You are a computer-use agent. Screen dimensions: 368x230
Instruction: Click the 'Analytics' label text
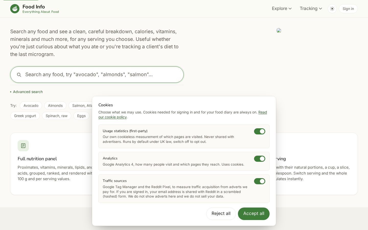pos(110,158)
